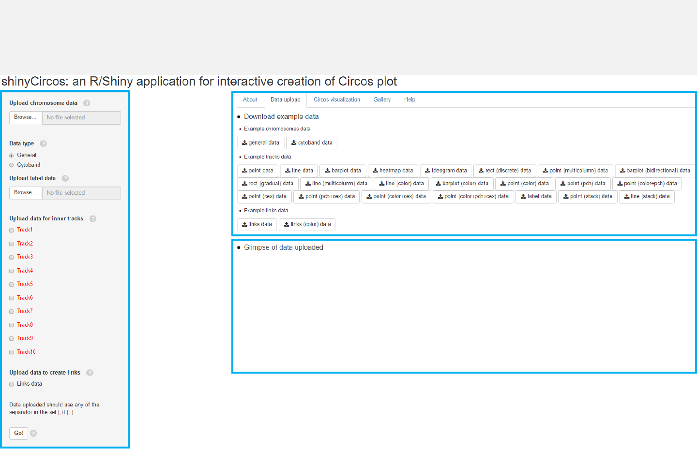Download rect (discrete) data example
The height and width of the screenshot is (449, 697).
coord(505,171)
